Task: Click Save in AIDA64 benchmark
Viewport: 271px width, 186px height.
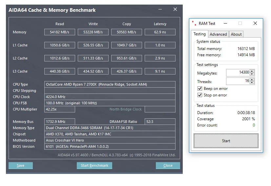Action: pos(21,165)
